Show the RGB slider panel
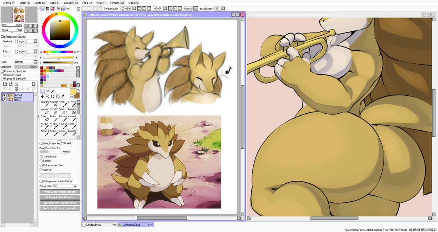 [x=47, y=8]
